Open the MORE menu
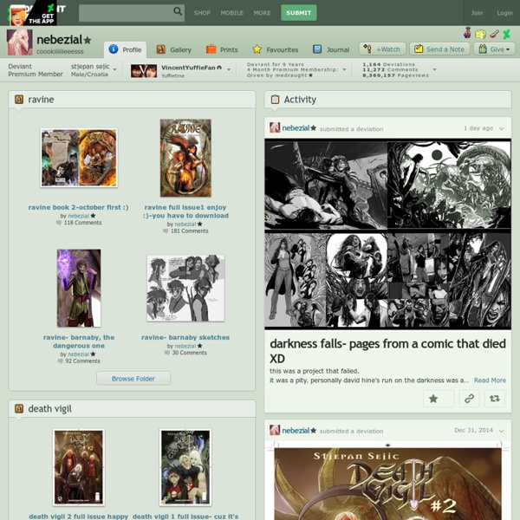This screenshot has height=520, width=520. point(262,13)
